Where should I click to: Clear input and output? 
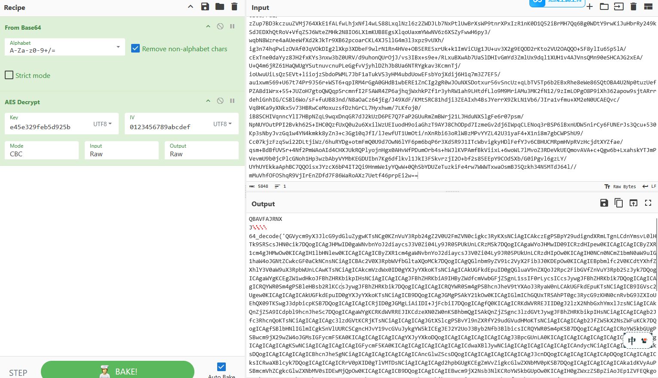[x=633, y=6]
